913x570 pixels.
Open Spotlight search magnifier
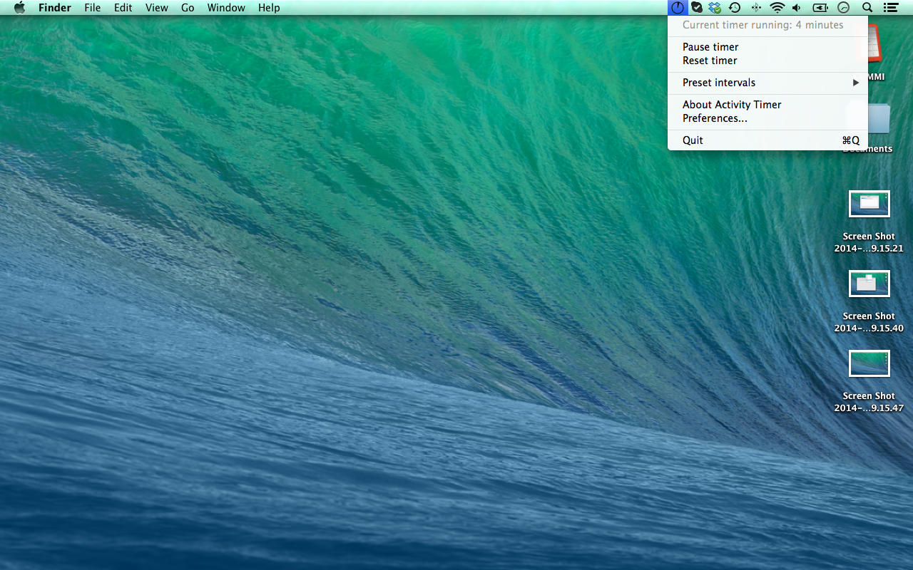[867, 8]
